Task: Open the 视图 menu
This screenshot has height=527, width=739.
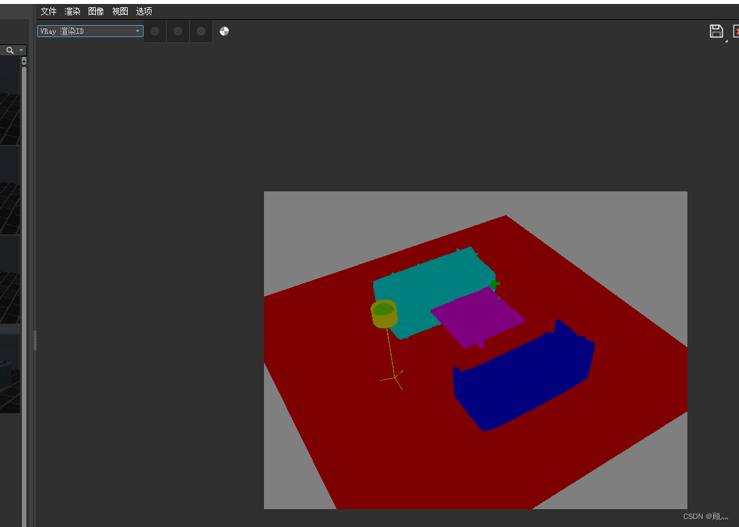Action: point(120,11)
